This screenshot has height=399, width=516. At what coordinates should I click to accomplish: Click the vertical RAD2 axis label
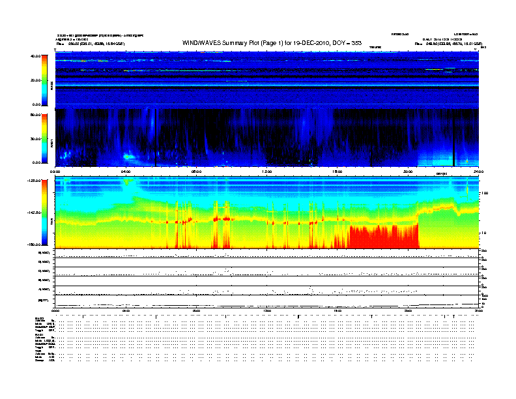[51, 85]
